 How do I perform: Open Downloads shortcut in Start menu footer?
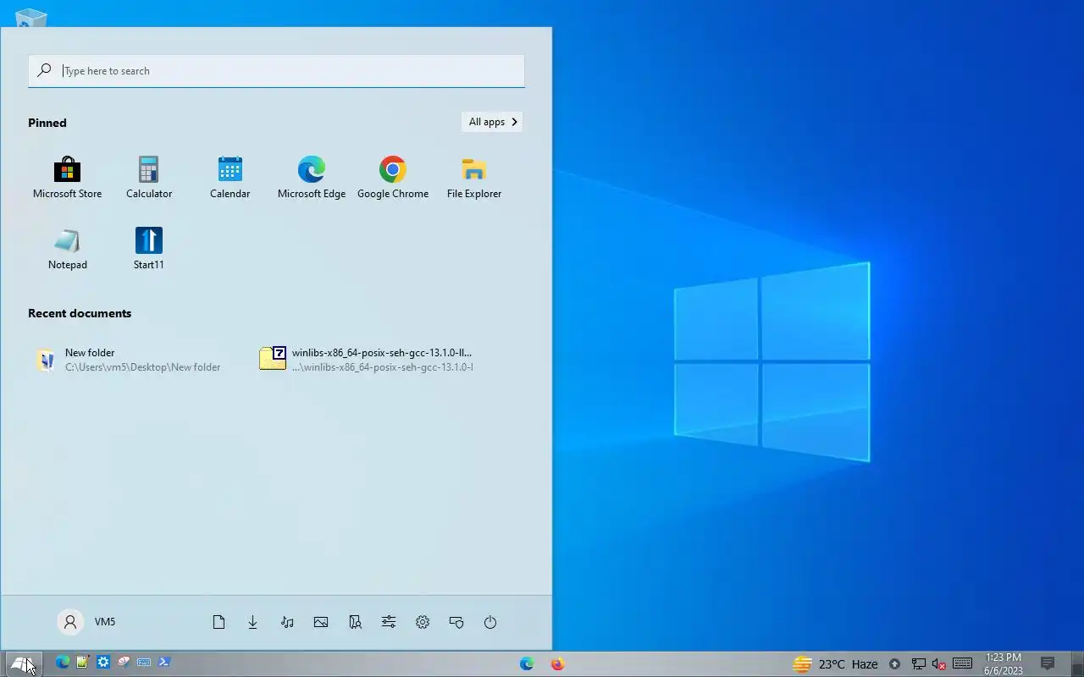(252, 622)
